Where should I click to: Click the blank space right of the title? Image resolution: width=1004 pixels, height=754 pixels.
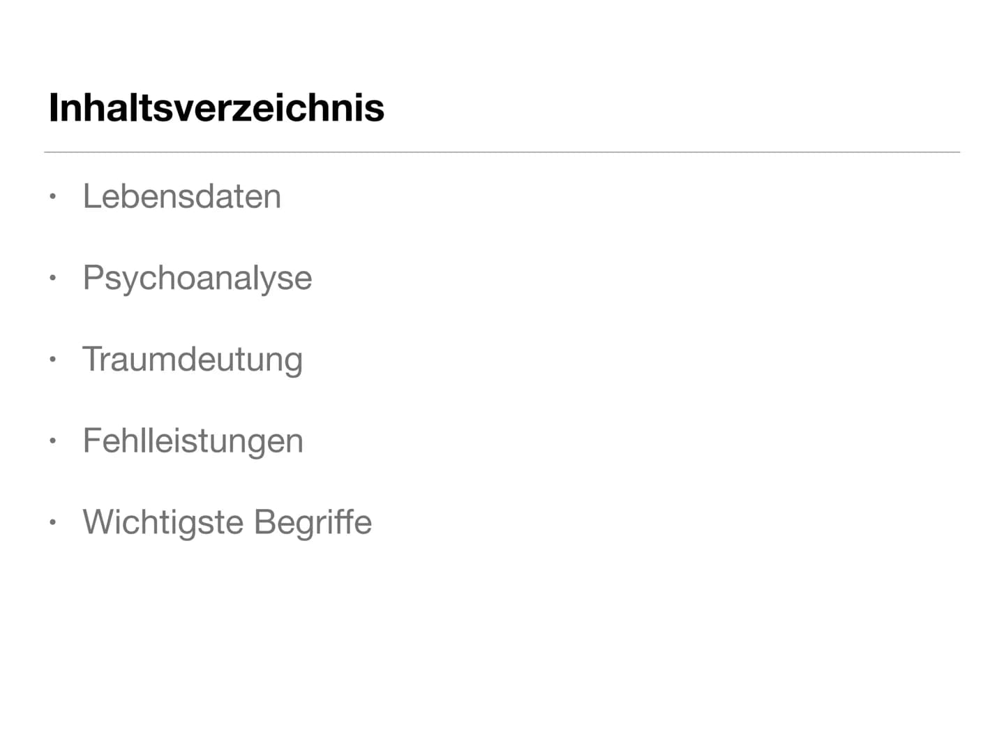[670, 108]
